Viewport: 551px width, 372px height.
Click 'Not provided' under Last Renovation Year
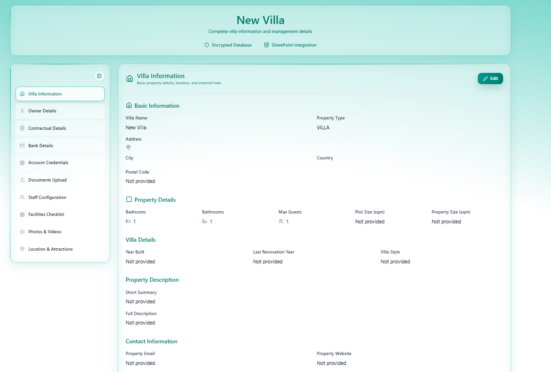(x=268, y=262)
